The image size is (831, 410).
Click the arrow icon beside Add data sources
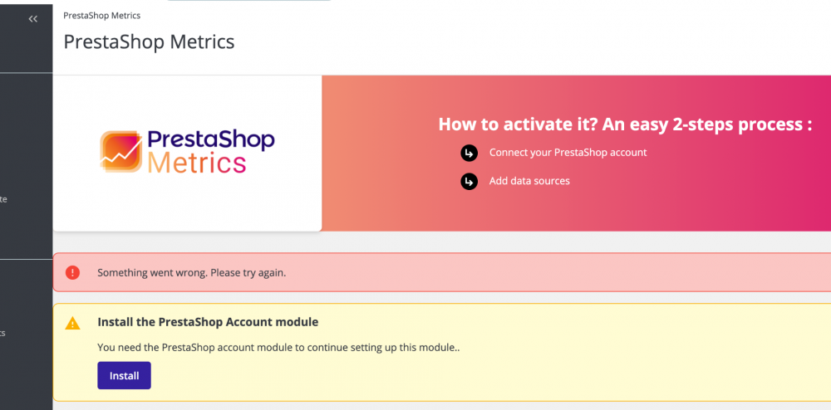click(x=469, y=182)
